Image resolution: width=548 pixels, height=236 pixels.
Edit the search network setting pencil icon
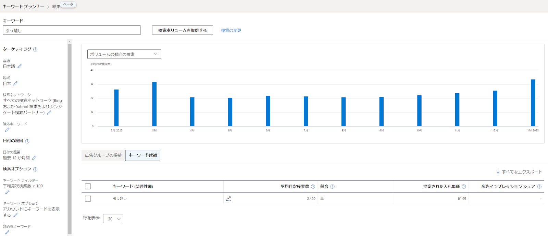(x=49, y=113)
